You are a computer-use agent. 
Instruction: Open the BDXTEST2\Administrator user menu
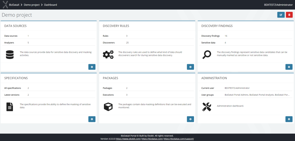coord(278,5)
